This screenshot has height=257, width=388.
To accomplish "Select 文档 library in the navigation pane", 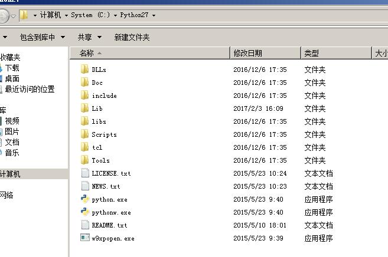I will pos(12,142).
